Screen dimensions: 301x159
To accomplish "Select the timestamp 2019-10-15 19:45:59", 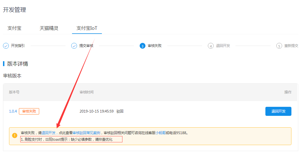I will click(x=97, y=111).
